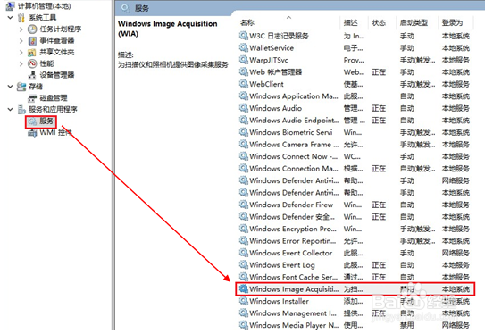Expand the 任务计划程序 node
Screen dimensions: 485x334
(x=21, y=29)
